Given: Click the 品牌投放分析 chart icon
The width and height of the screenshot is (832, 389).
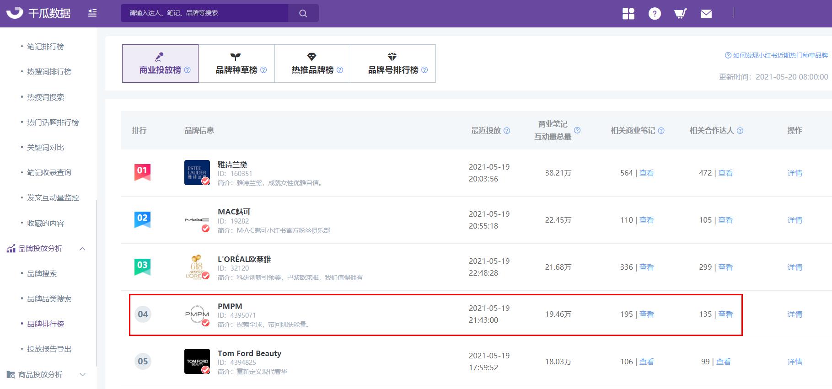Looking at the screenshot, I should tap(11, 249).
